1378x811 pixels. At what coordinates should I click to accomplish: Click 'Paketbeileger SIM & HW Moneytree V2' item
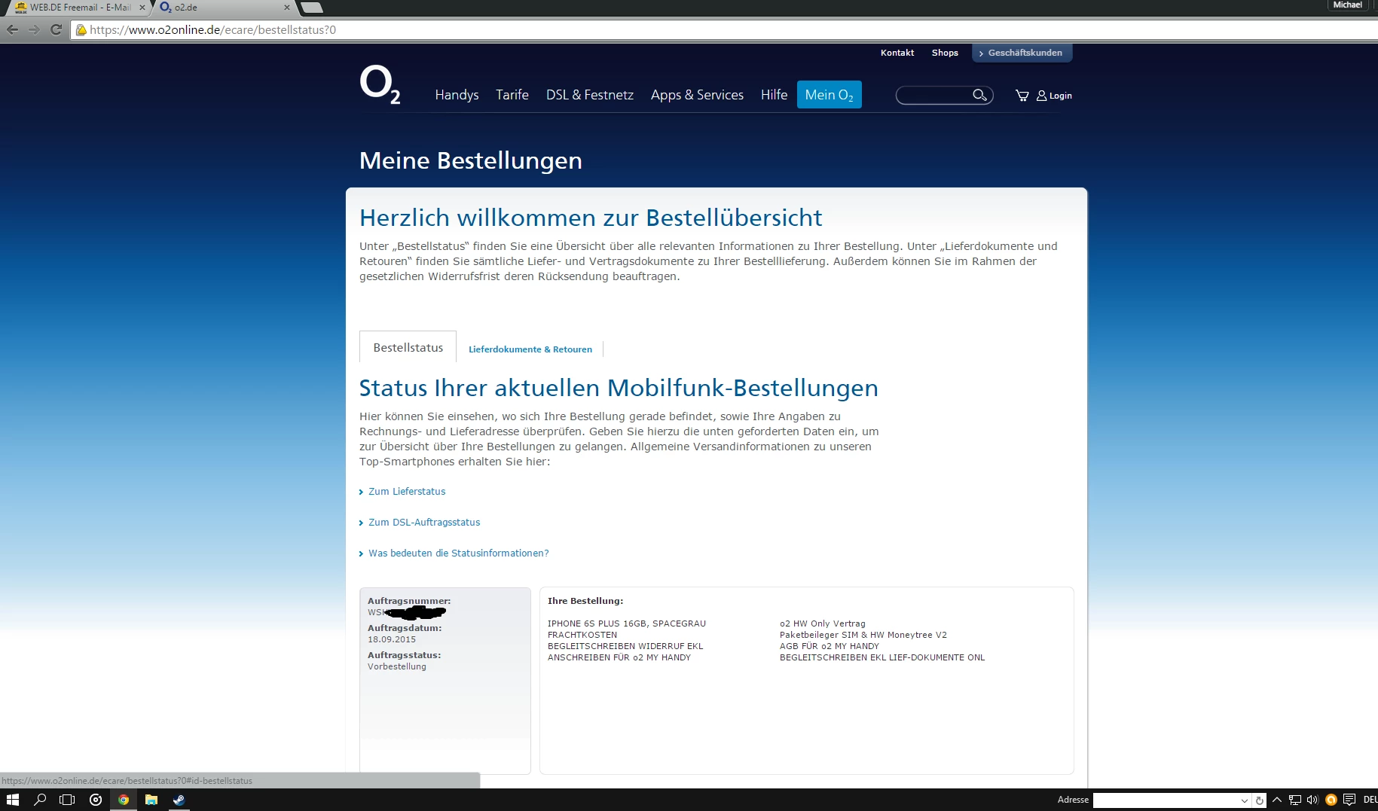click(x=863, y=635)
